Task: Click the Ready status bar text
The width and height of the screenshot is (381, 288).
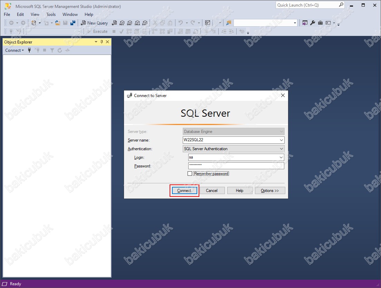Action: pos(16,284)
